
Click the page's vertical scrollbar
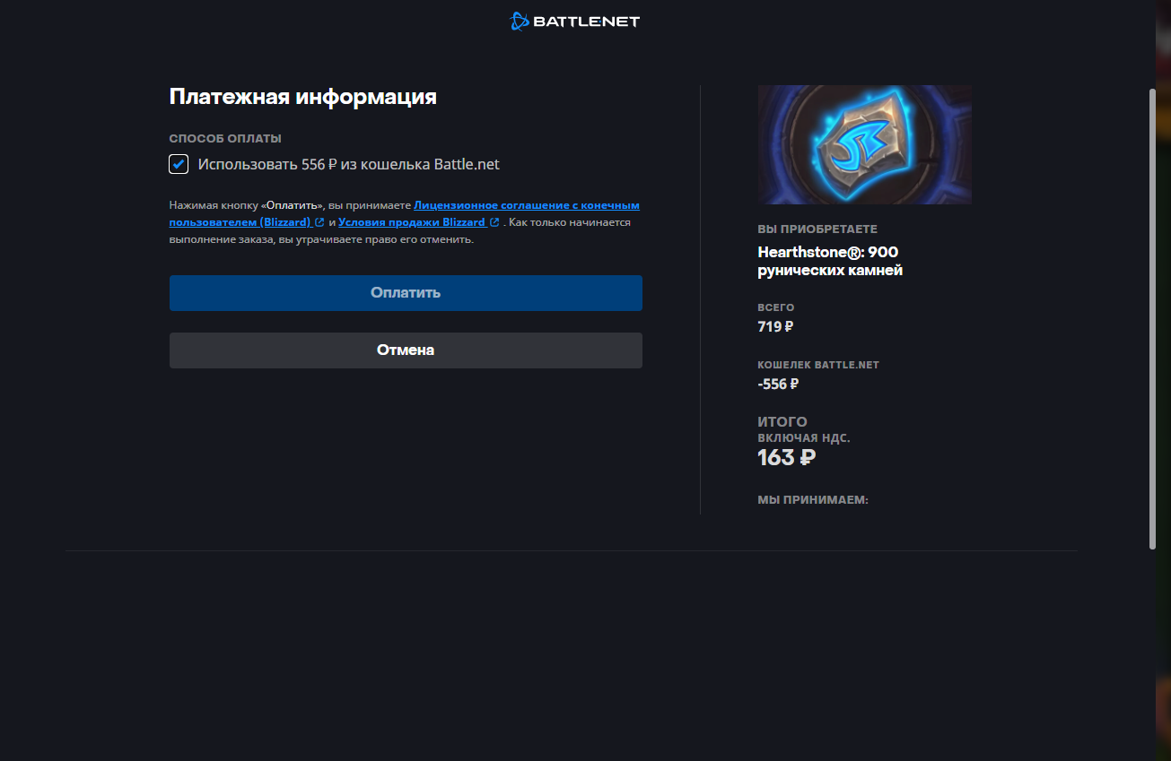(x=1153, y=318)
